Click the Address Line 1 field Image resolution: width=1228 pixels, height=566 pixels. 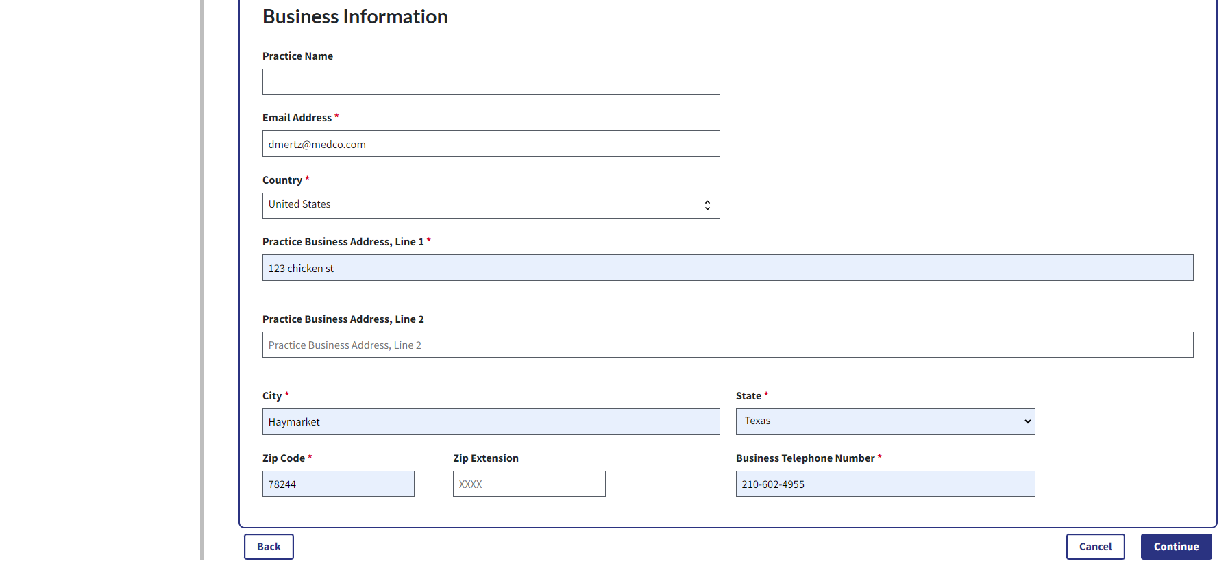point(727,268)
